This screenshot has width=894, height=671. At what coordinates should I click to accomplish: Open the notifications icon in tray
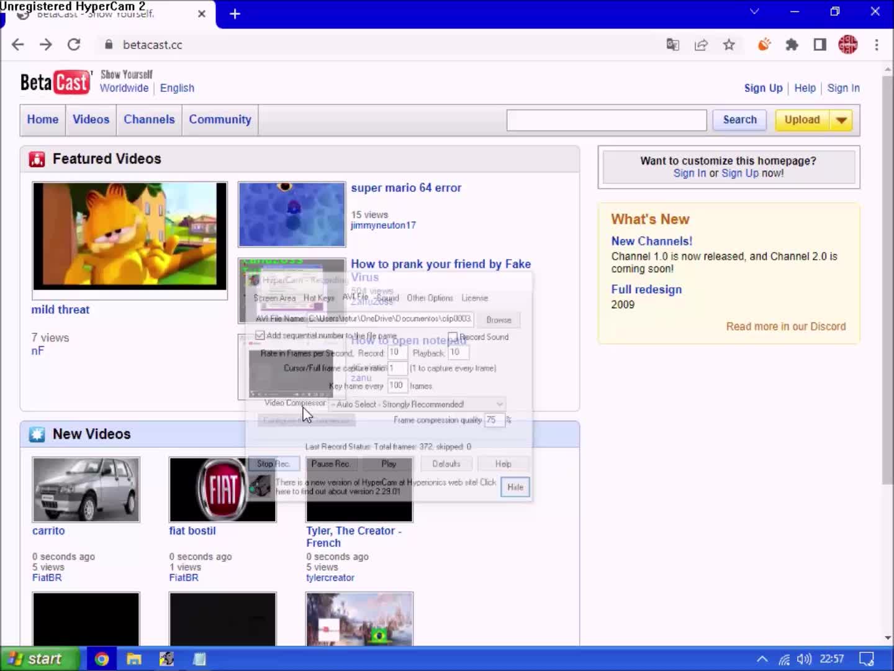pos(867,659)
